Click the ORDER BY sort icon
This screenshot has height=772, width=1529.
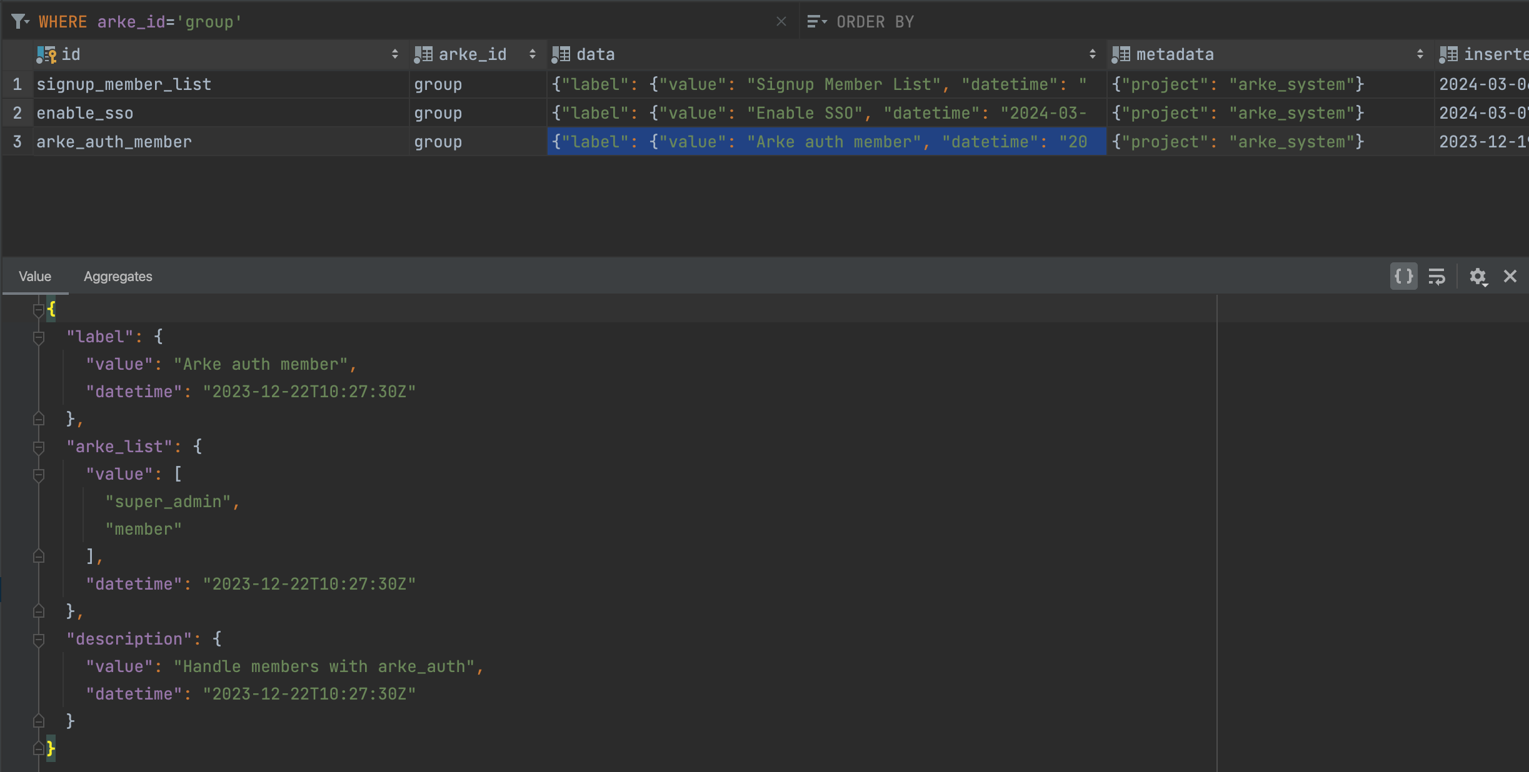point(815,22)
